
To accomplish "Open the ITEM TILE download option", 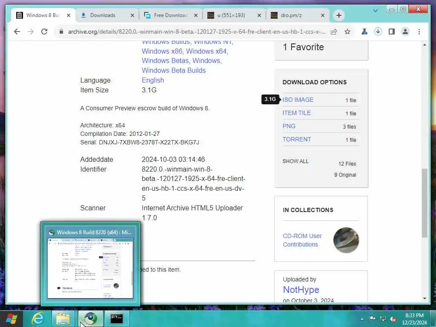I will (x=296, y=113).
